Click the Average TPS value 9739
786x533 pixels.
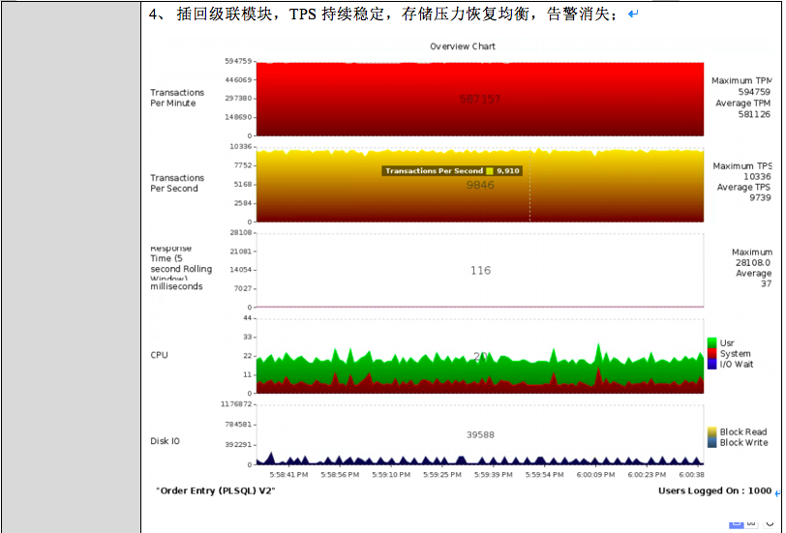click(x=760, y=197)
